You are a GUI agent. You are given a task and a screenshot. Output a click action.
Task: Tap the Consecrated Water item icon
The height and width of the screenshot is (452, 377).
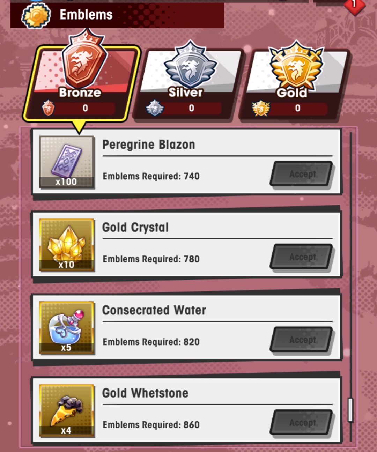click(66, 328)
